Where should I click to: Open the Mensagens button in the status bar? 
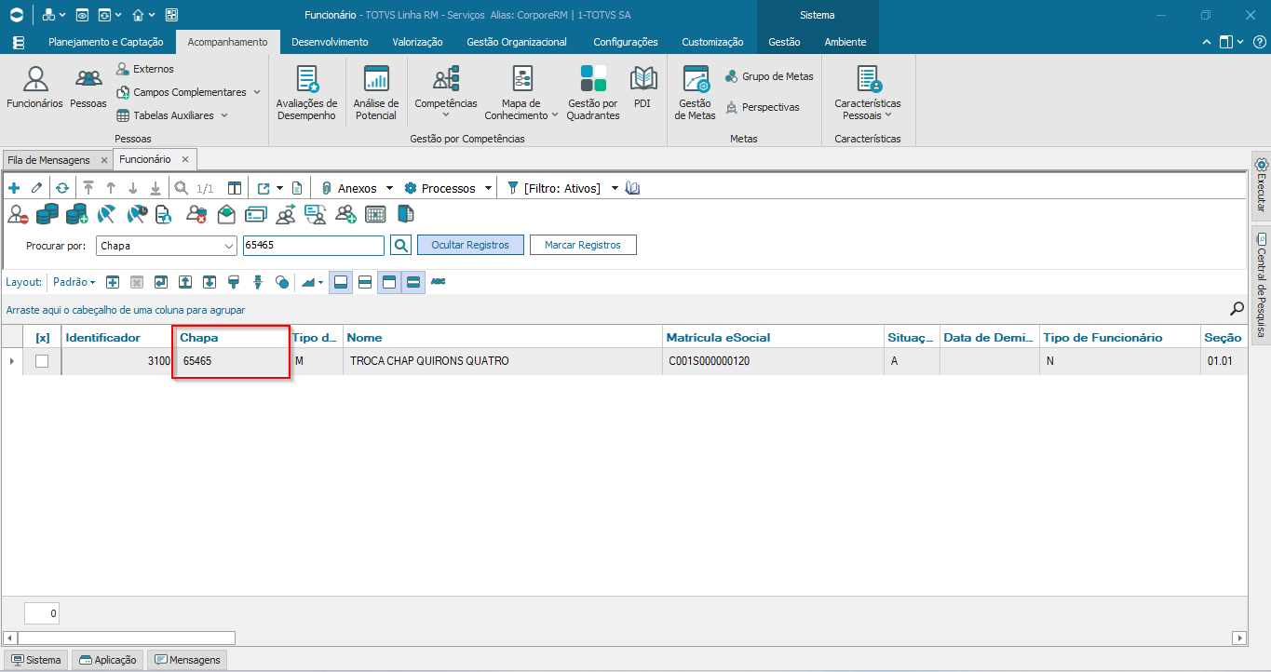[x=187, y=660]
